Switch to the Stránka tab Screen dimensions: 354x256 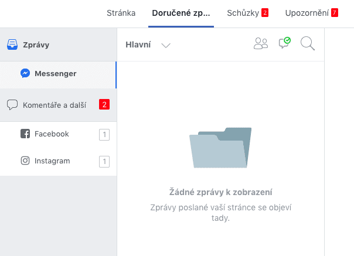click(121, 13)
